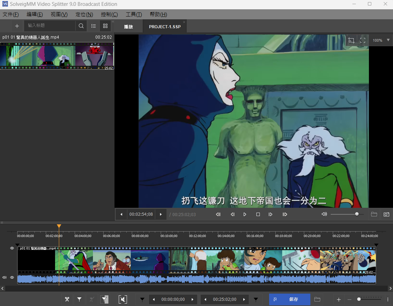Screen dimensions: 393x306
Task: Open the 定位(N) menu
Action: point(84,14)
